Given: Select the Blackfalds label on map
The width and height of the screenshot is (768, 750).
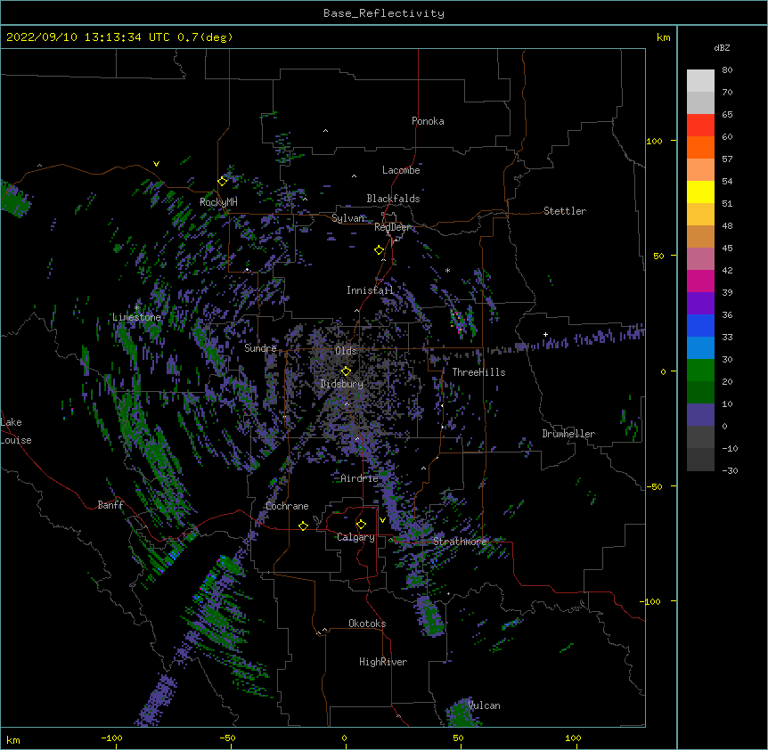Looking at the screenshot, I should point(393,199).
